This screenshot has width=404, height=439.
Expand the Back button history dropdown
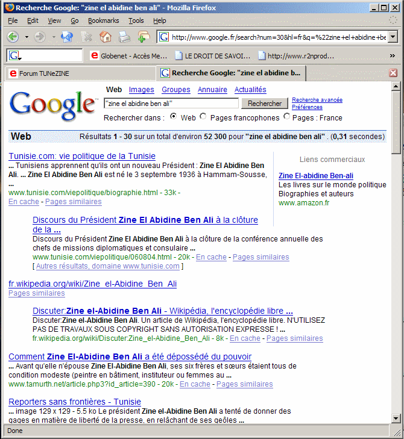pyautogui.click(x=27, y=37)
